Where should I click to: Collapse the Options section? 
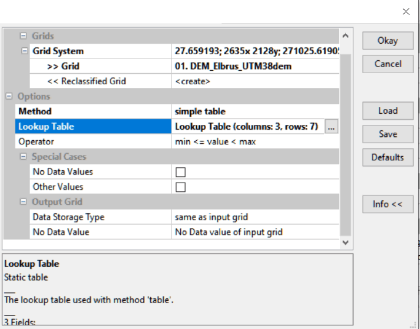tap(10, 97)
